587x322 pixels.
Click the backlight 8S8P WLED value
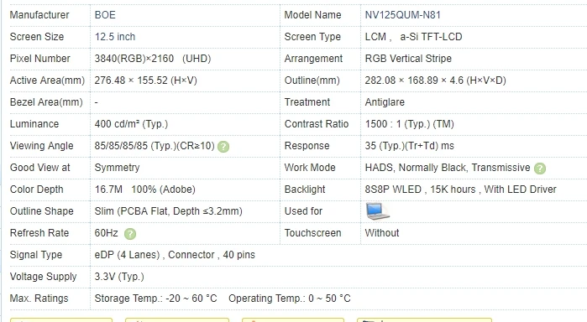click(x=460, y=190)
